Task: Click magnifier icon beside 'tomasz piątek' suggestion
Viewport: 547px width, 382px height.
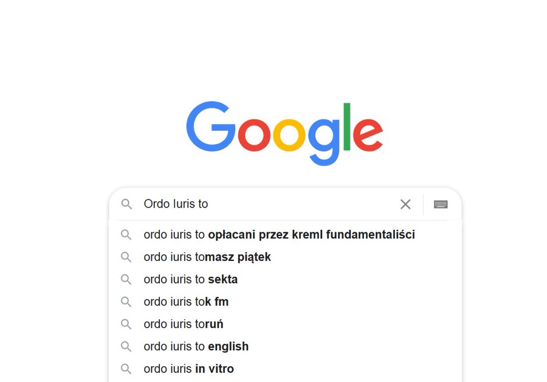Action: tap(126, 257)
